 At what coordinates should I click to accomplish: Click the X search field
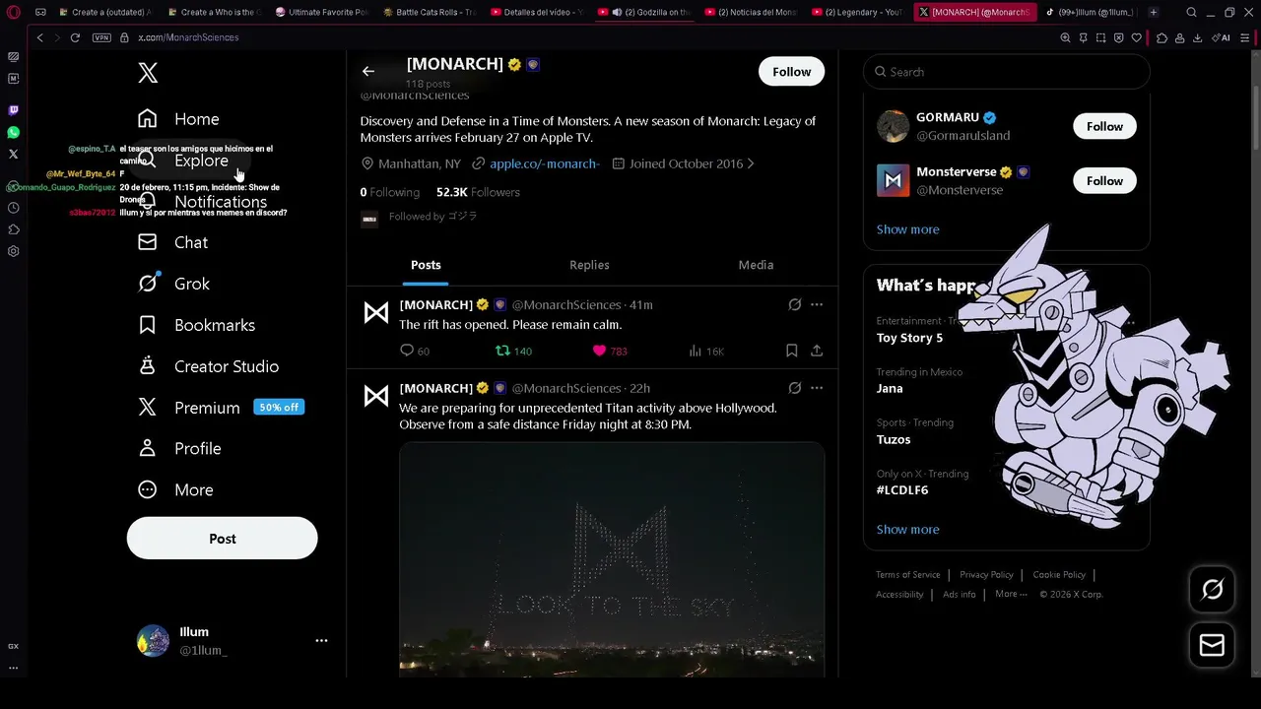coord(1007,72)
